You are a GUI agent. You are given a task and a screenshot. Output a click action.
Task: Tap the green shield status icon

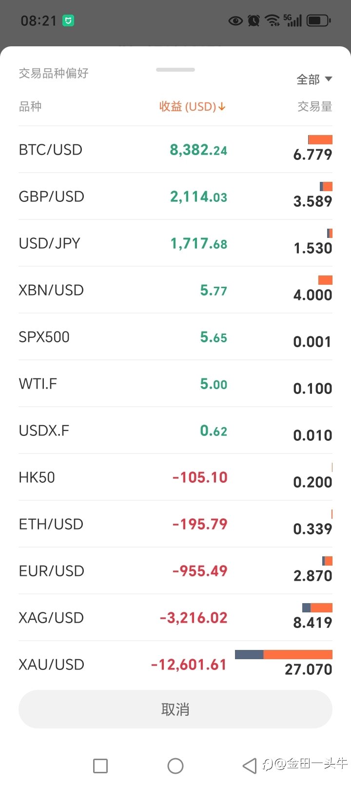pos(68,20)
